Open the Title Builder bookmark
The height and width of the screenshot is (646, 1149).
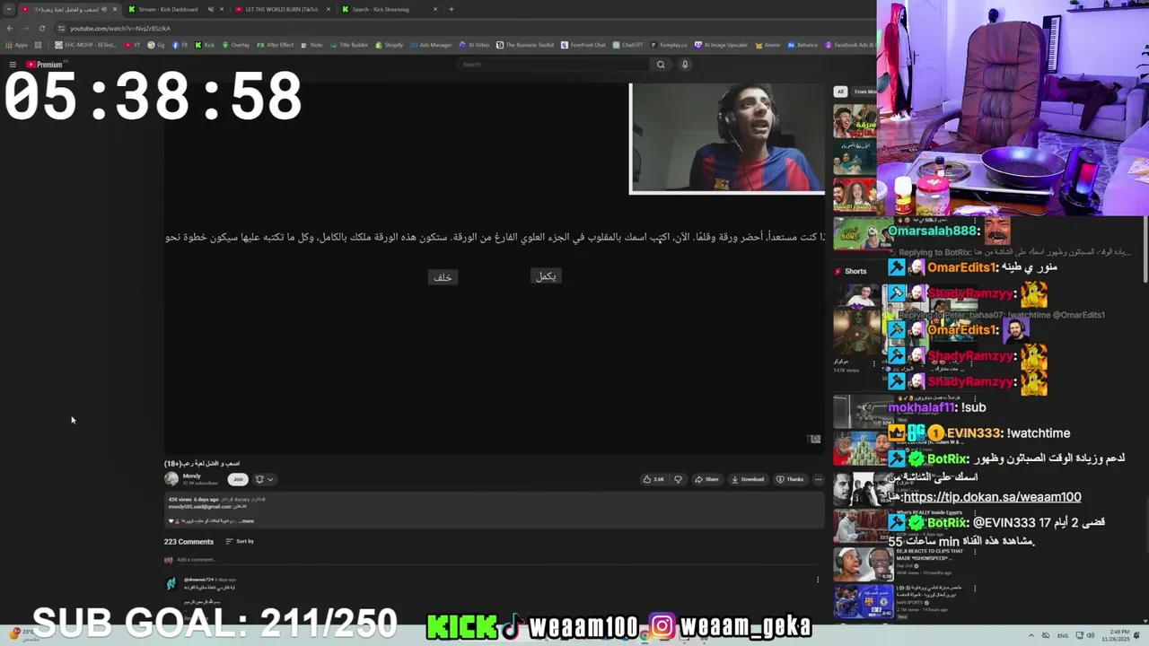tap(348, 45)
